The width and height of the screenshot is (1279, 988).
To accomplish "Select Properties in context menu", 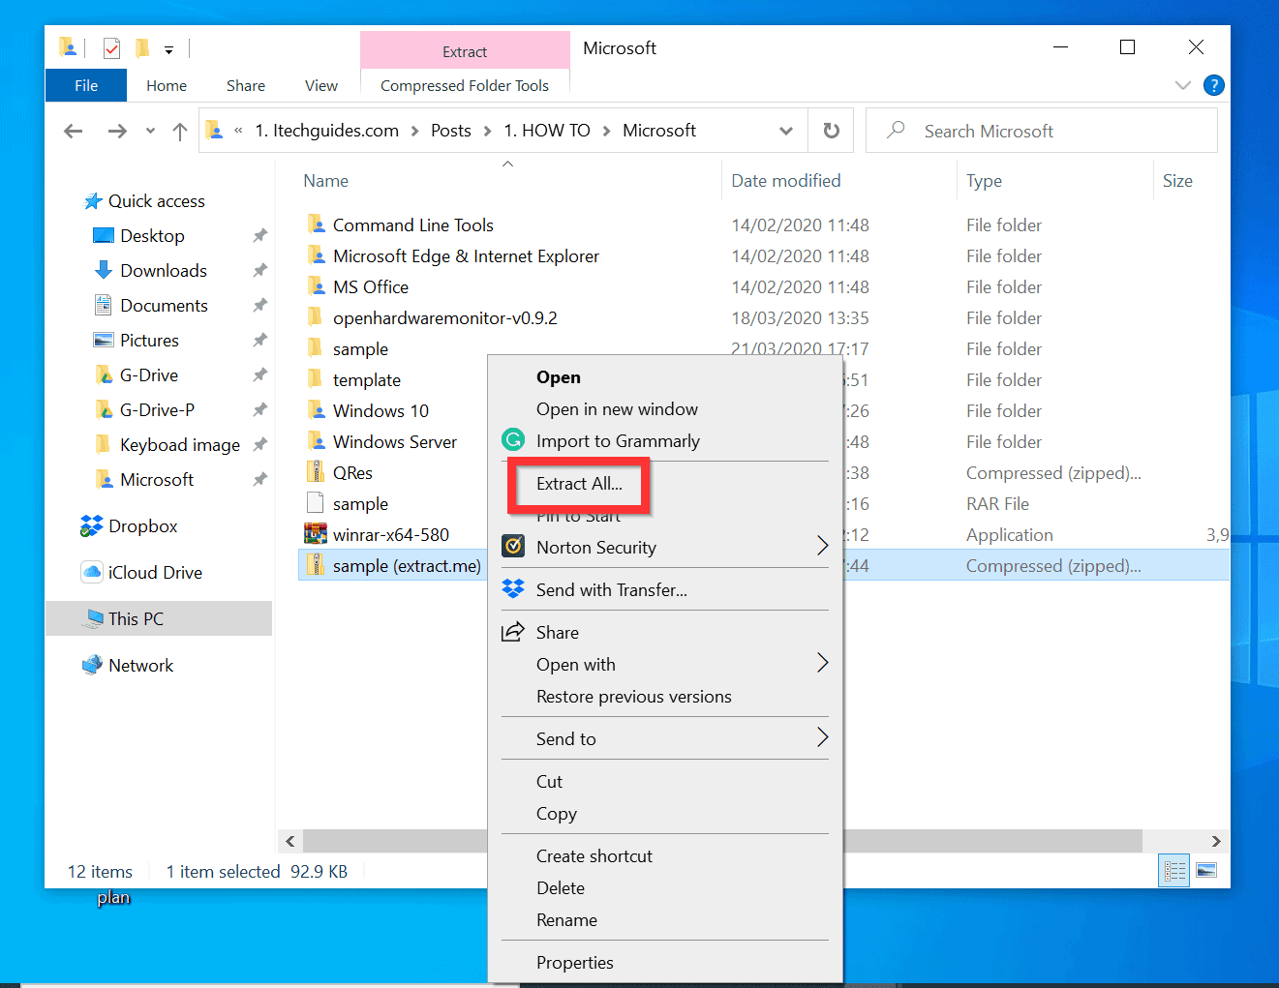I will [574, 963].
